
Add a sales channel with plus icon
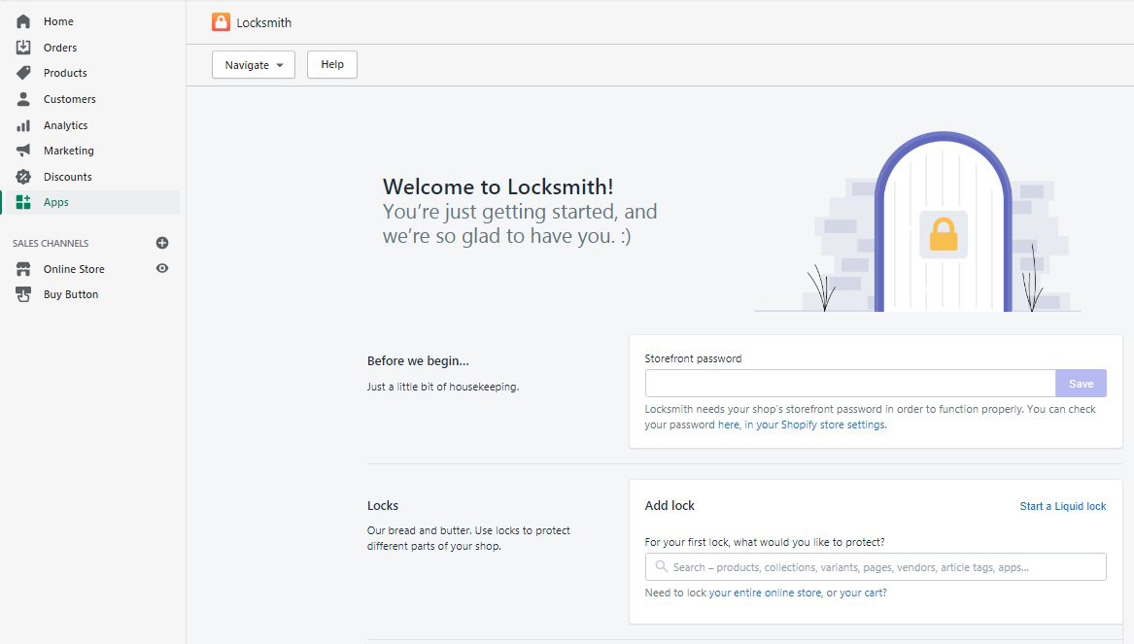click(x=162, y=243)
